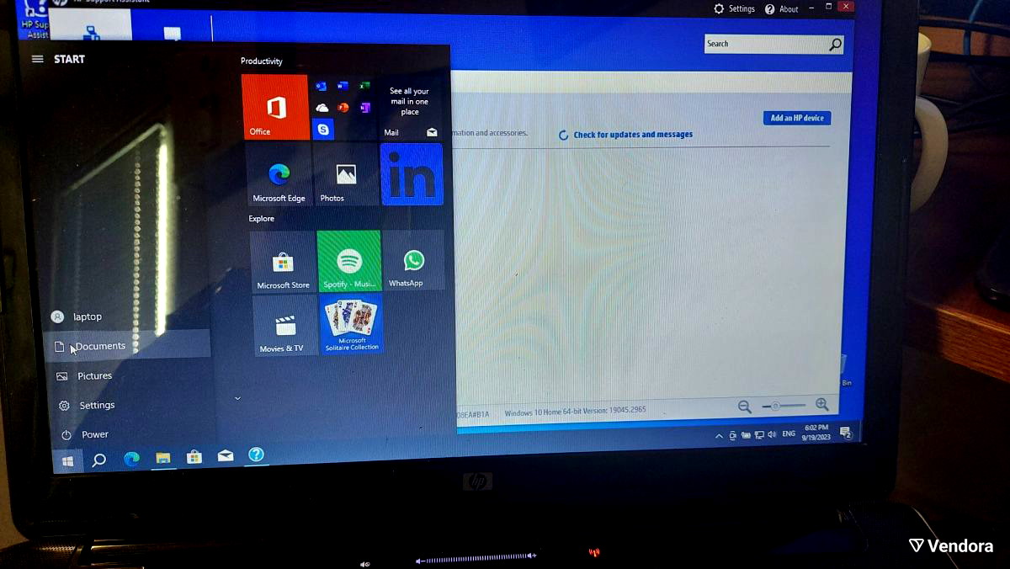Open Excel from the Office apps folder

[364, 85]
